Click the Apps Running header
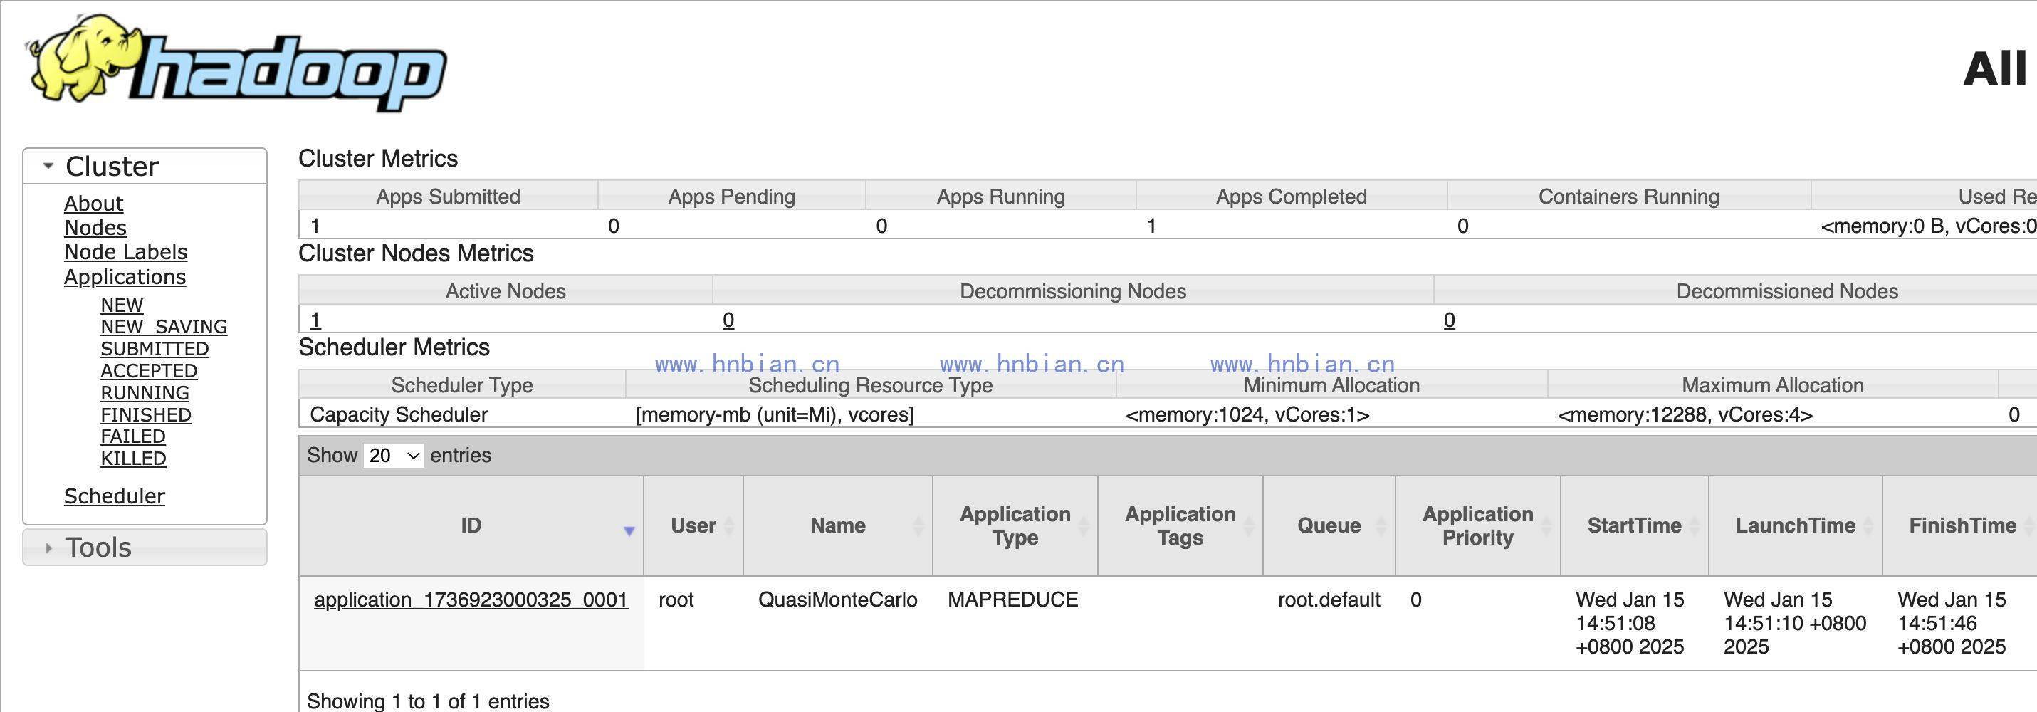 [x=1001, y=197]
